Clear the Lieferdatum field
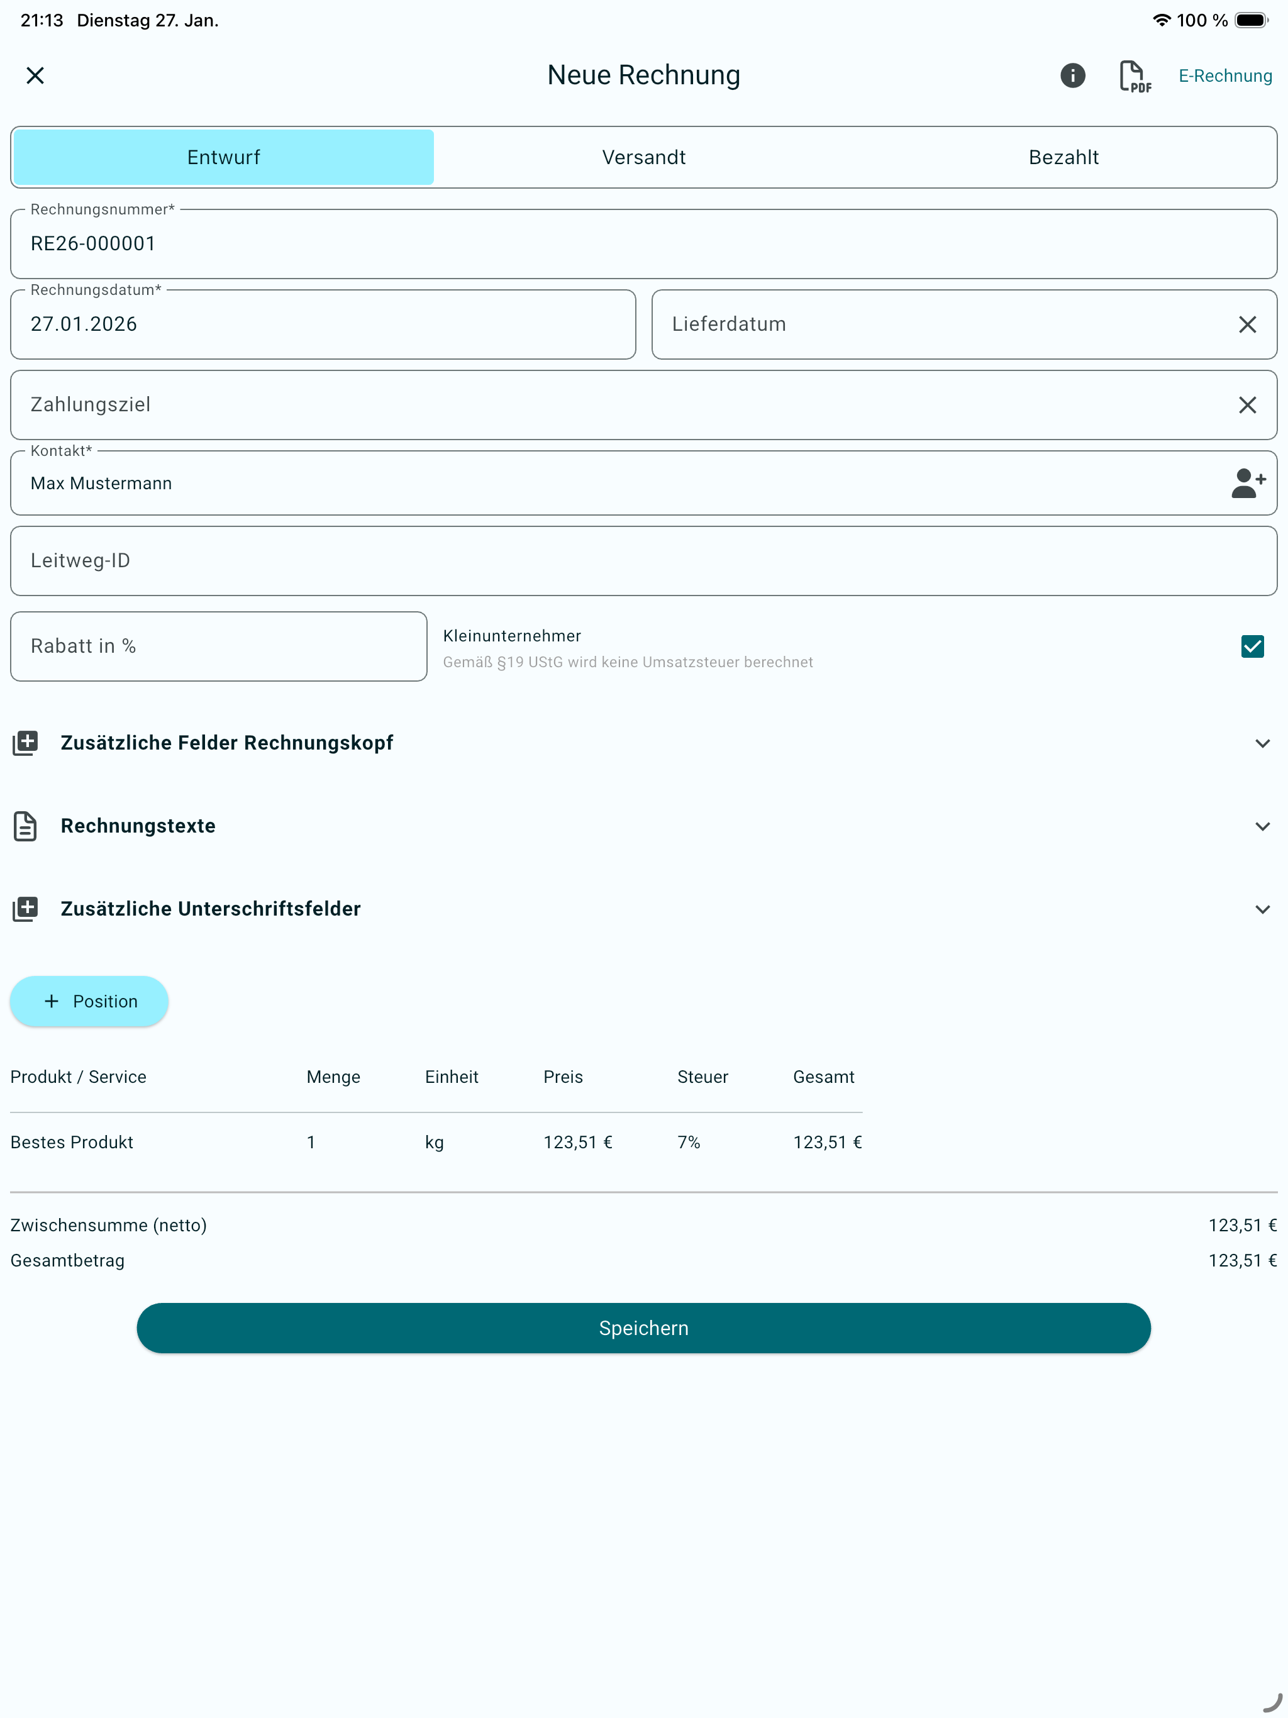This screenshot has width=1288, height=1718. (1248, 324)
